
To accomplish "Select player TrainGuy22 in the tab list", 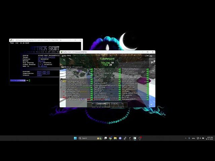I will coord(128,71).
